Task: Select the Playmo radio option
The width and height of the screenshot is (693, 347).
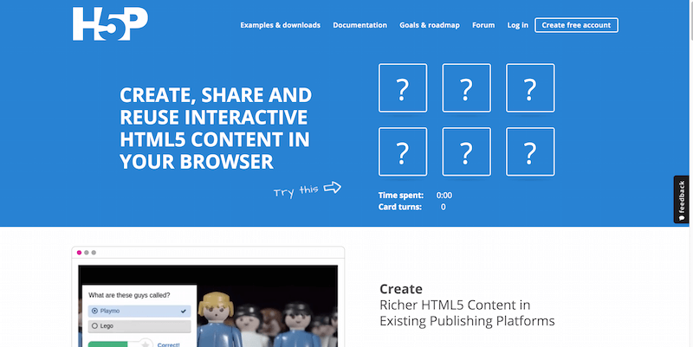Action: (x=139, y=312)
